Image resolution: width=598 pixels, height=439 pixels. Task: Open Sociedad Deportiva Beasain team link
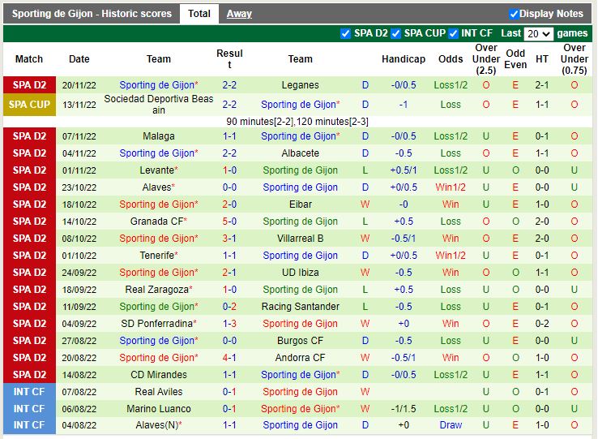tap(159, 105)
